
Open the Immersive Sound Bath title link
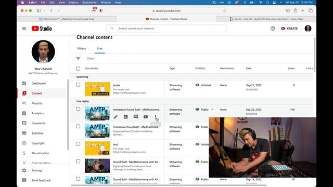137,110
